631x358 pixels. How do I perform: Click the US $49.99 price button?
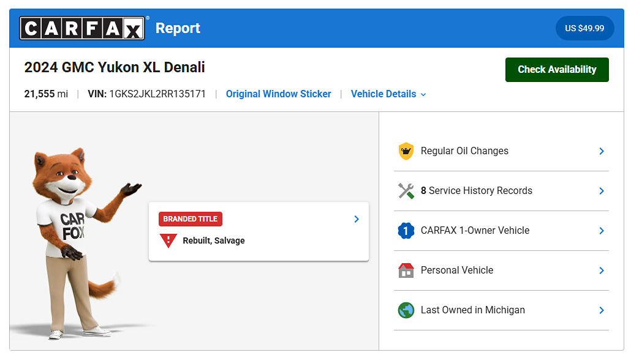pos(584,28)
